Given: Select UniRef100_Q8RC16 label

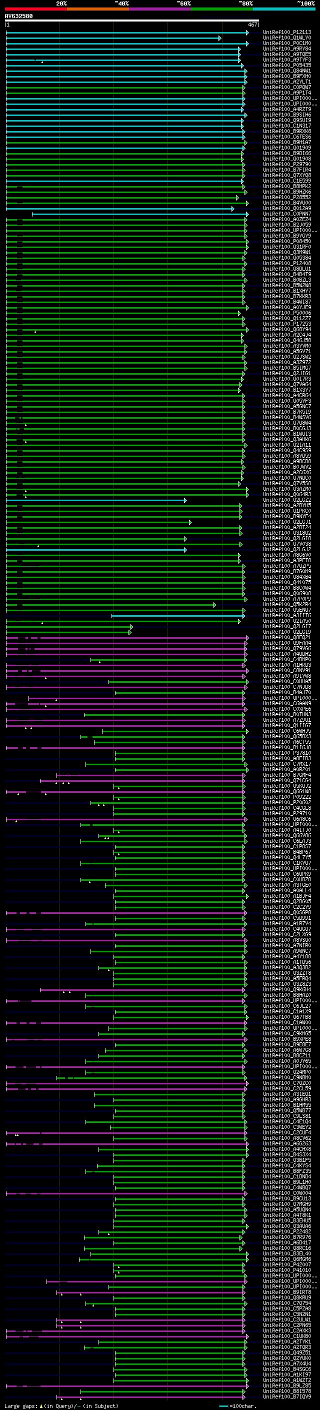Looking at the screenshot, I should [287, 1248].
